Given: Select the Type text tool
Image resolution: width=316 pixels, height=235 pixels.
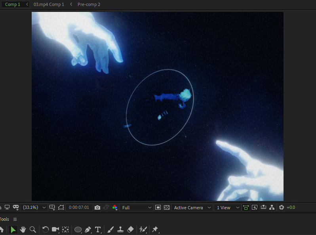Looking at the screenshot, I should [98, 229].
